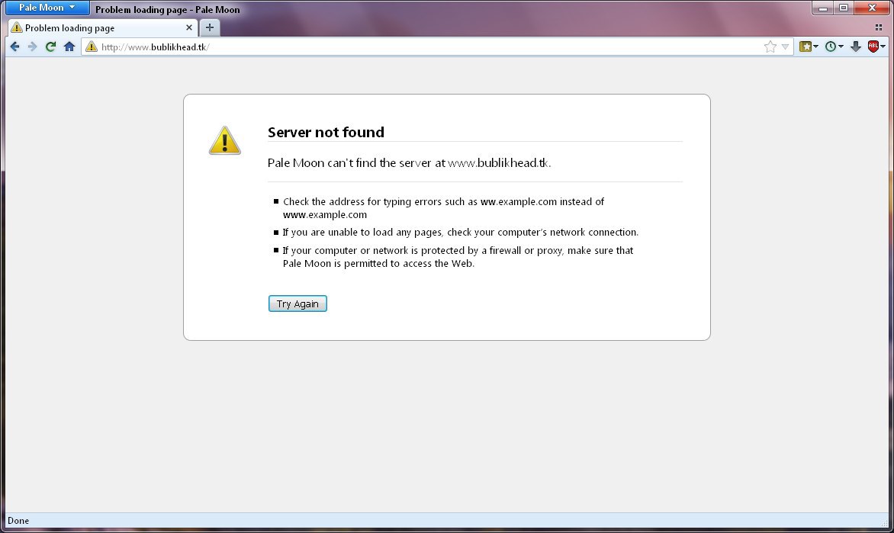Go back to the previous page
The height and width of the screenshot is (533, 894).
pos(14,47)
